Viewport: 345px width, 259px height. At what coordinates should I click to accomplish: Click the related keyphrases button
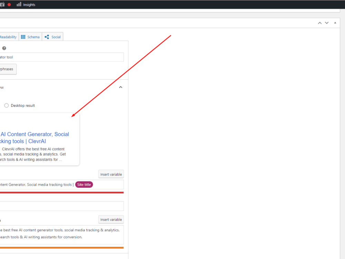(x=8, y=69)
